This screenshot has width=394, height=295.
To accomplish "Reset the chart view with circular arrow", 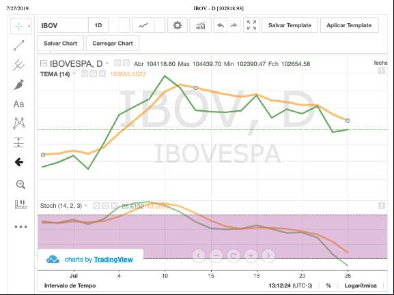I will coord(234,255).
